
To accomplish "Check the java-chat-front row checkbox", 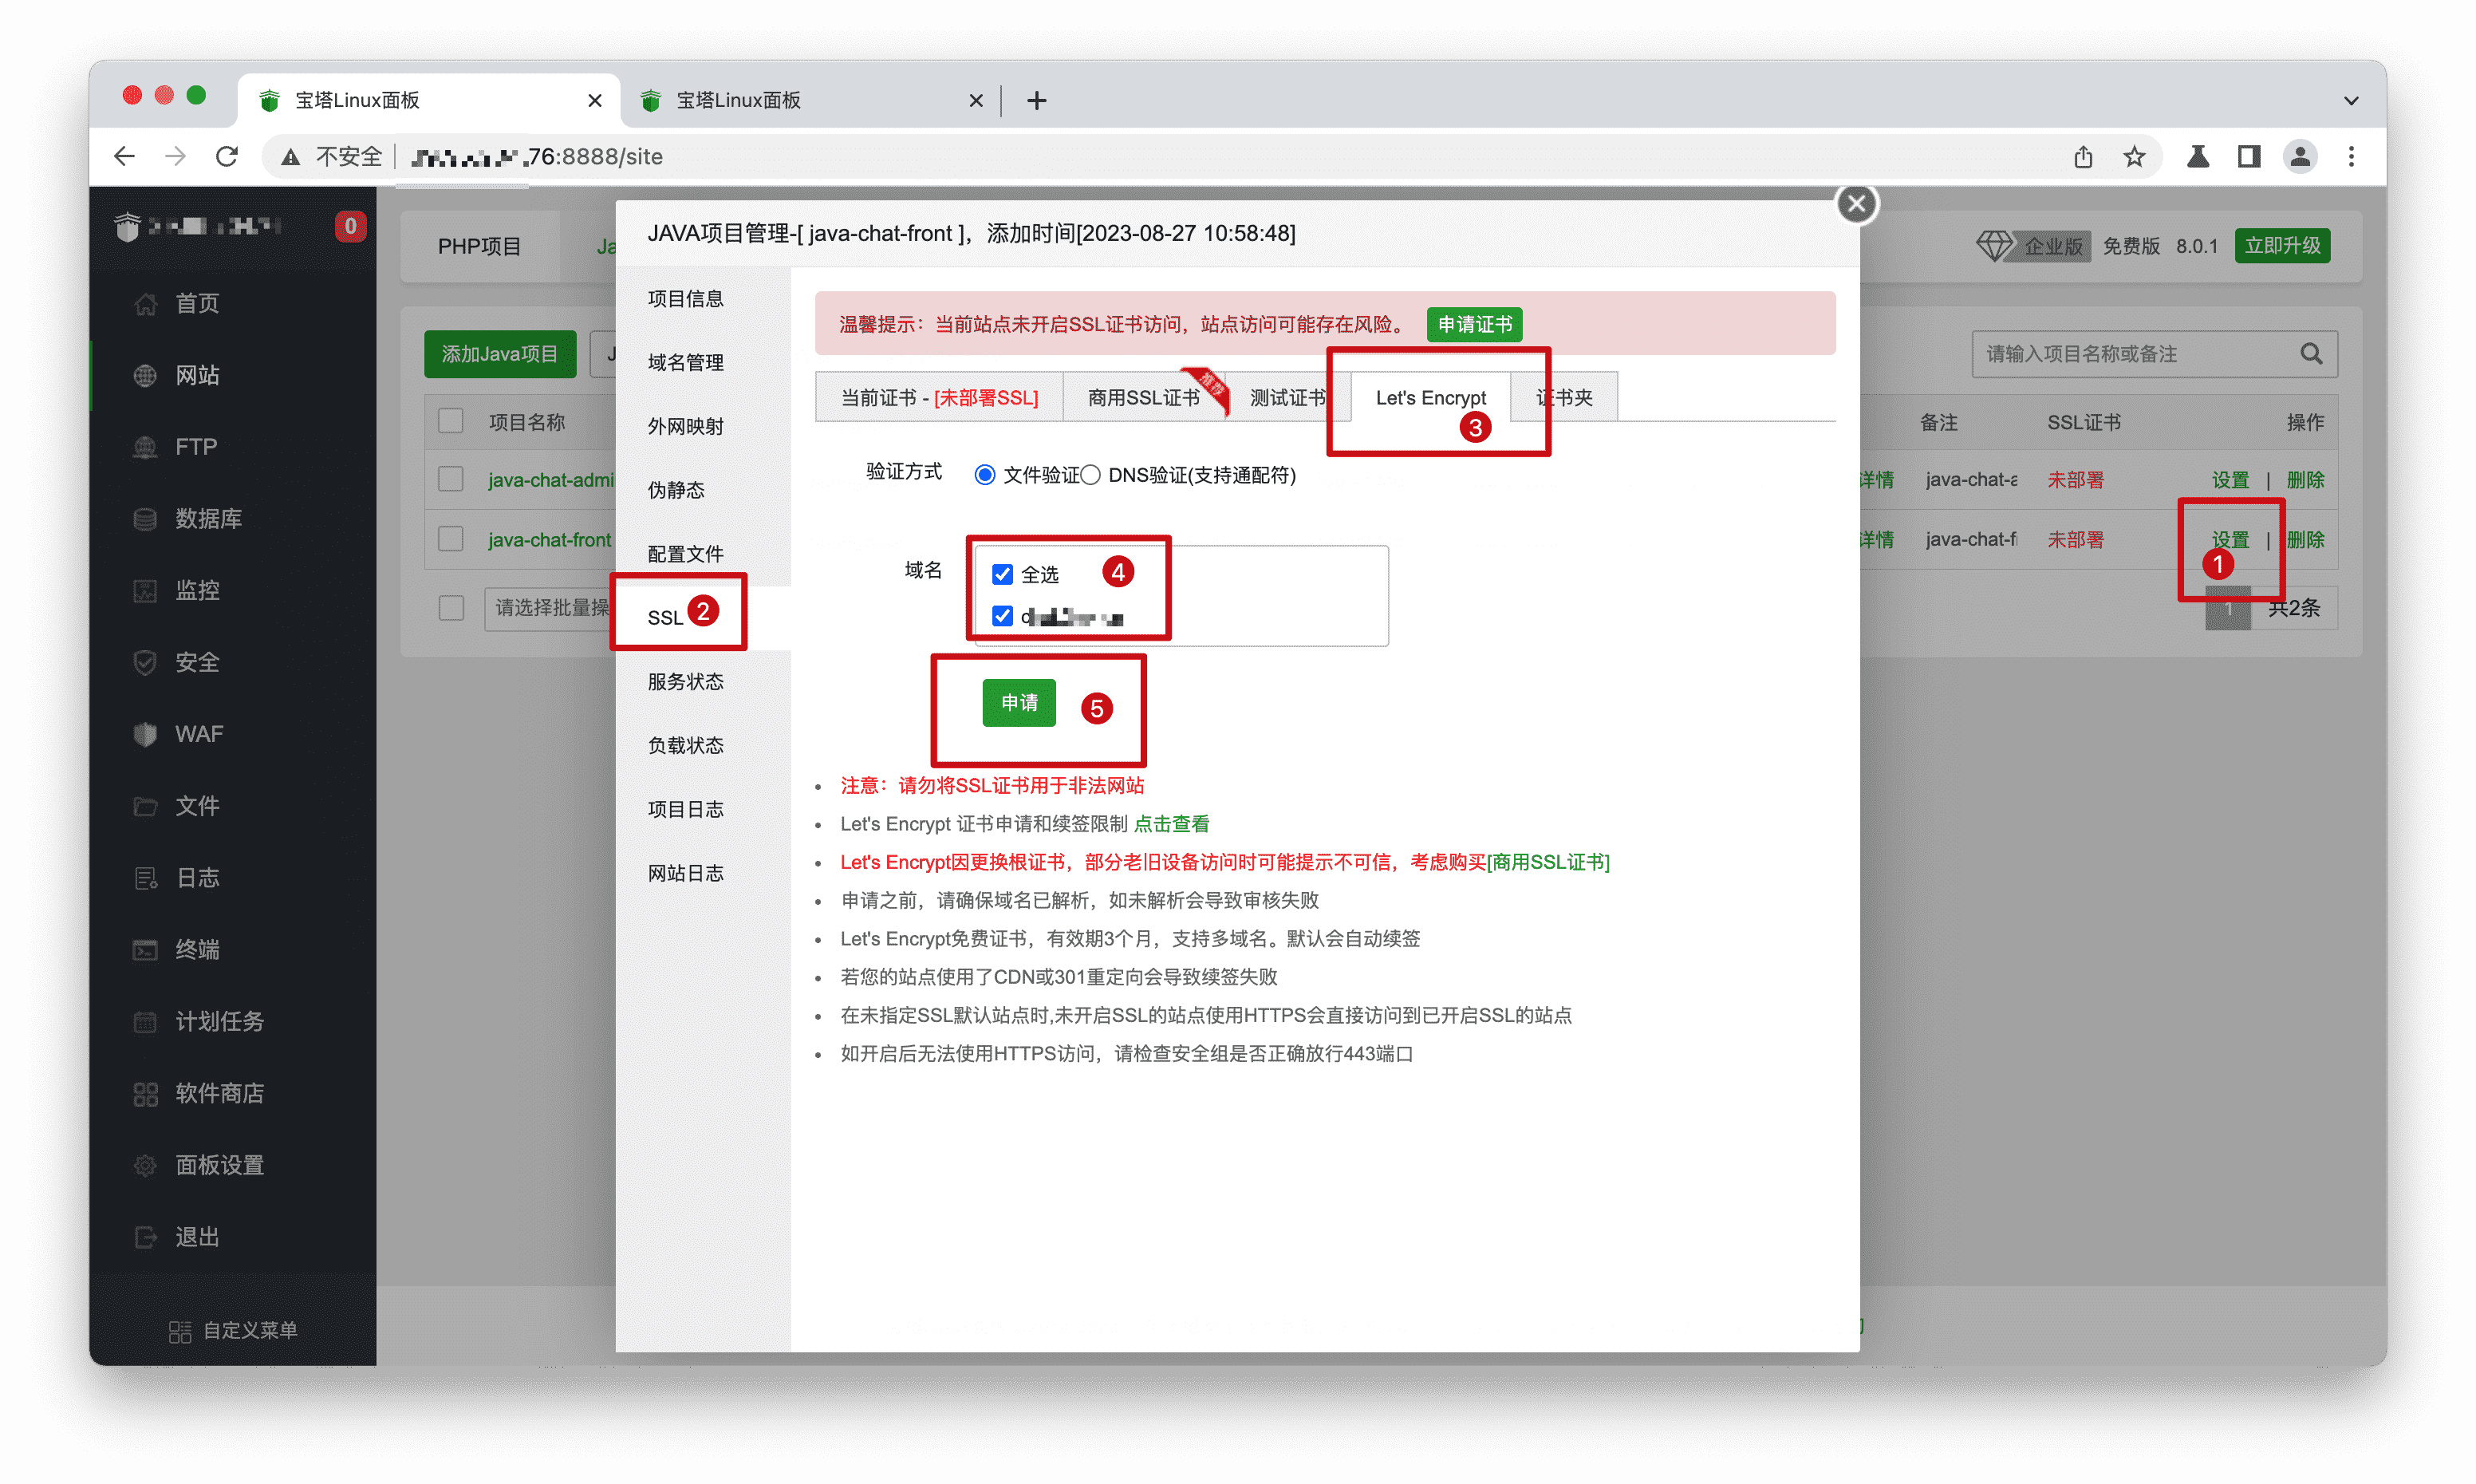I will coord(451,539).
